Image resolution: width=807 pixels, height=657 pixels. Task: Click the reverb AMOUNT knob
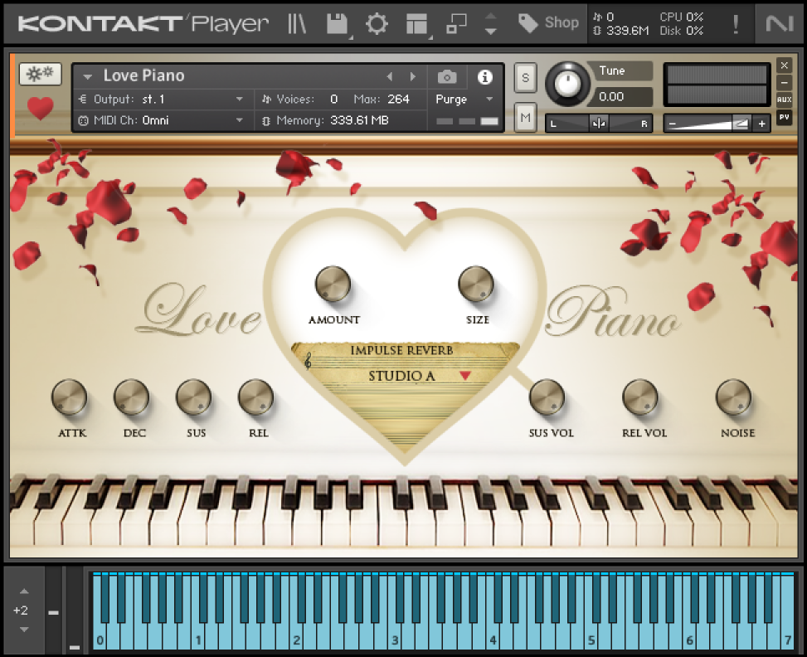coord(333,285)
